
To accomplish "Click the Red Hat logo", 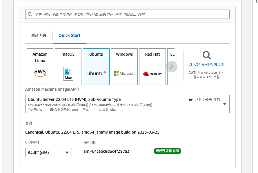I will (152, 74).
